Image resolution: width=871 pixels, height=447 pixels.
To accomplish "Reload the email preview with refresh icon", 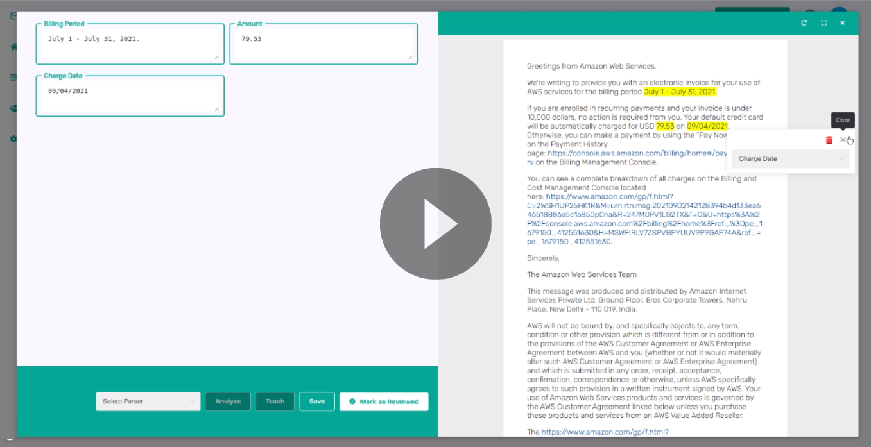I will (804, 23).
